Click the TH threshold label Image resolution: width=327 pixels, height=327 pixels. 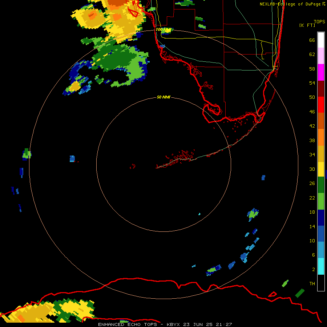(x=312, y=284)
